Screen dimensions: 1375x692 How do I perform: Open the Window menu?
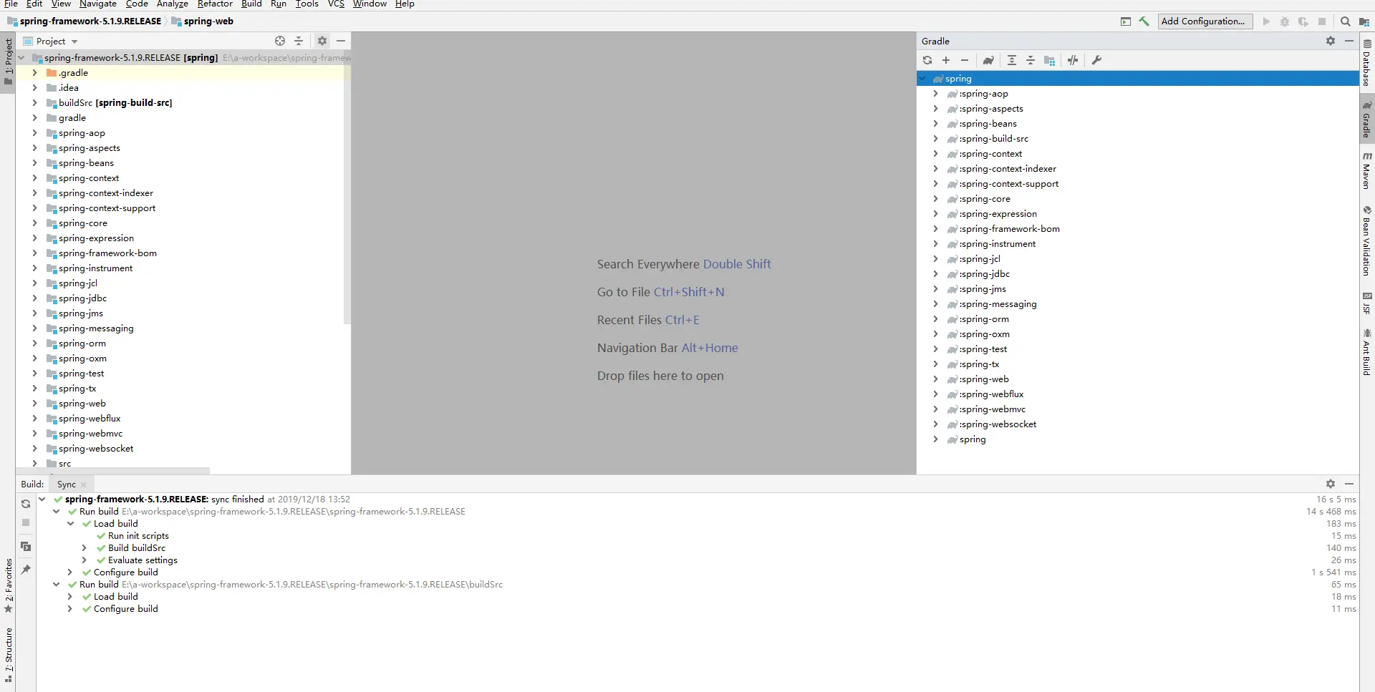pyautogui.click(x=370, y=4)
